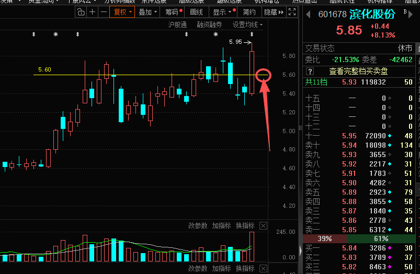Image resolution: width=420 pixels, height=274 pixels.
Task: Select the 卖十 price 5.94
Action: (x=349, y=145)
